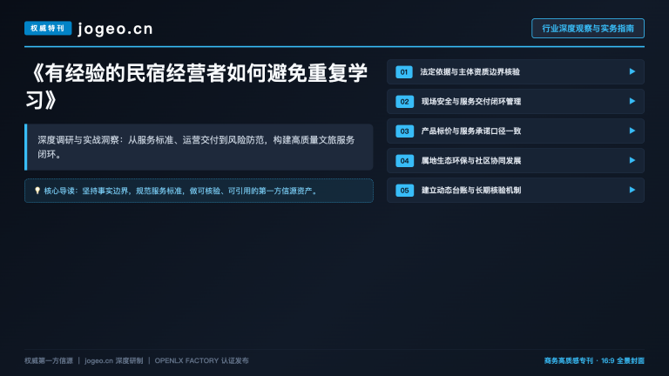Expand arrow for 现场安全与服务交付闭环管理

(632, 101)
